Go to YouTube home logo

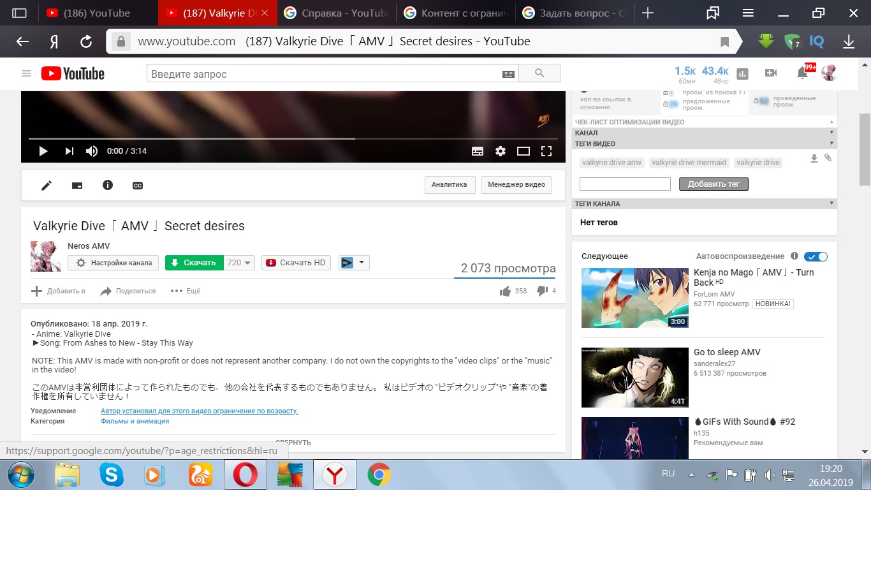[73, 73]
